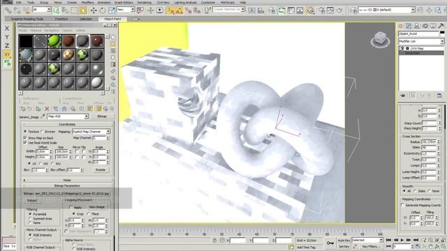Open the Hierarchy command panel tab
Viewport: 447px width, 251px height.
point(417,26)
